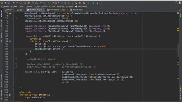Close the Activity.class tab

pos(84,10)
